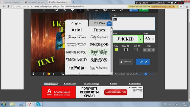Open the magic wand effects tool
This screenshot has width=190, height=107.
[x=64, y=10]
